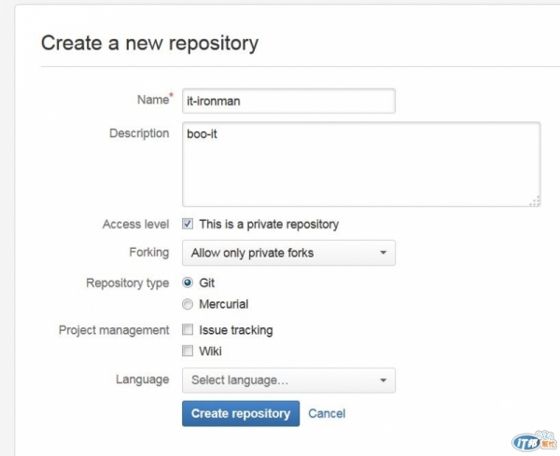The height and width of the screenshot is (456, 560).
Task: Click the IT邦幫忙 logo badge
Action: pyautogui.click(x=534, y=442)
